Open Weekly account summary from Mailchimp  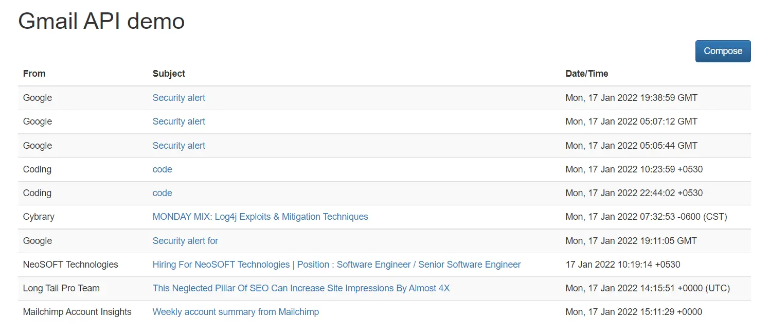(236, 312)
